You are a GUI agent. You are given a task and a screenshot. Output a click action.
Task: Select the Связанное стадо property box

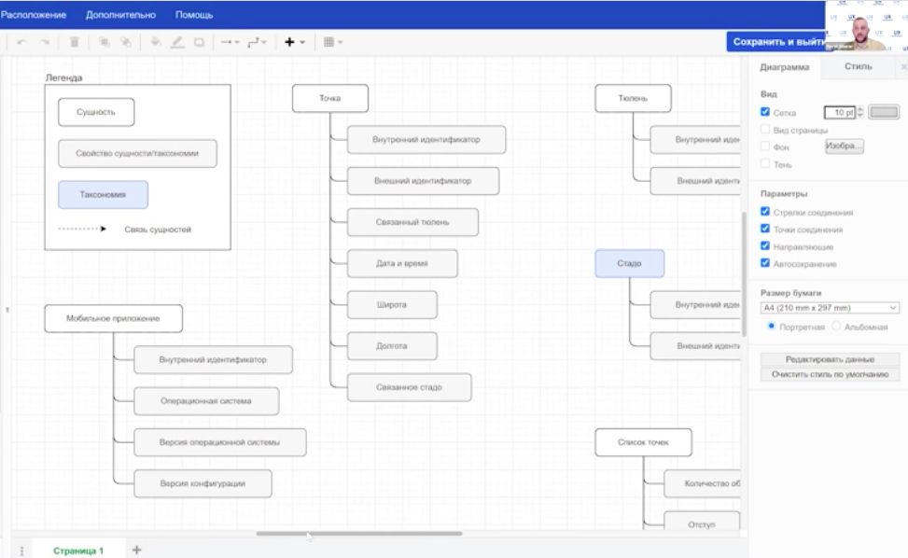410,387
